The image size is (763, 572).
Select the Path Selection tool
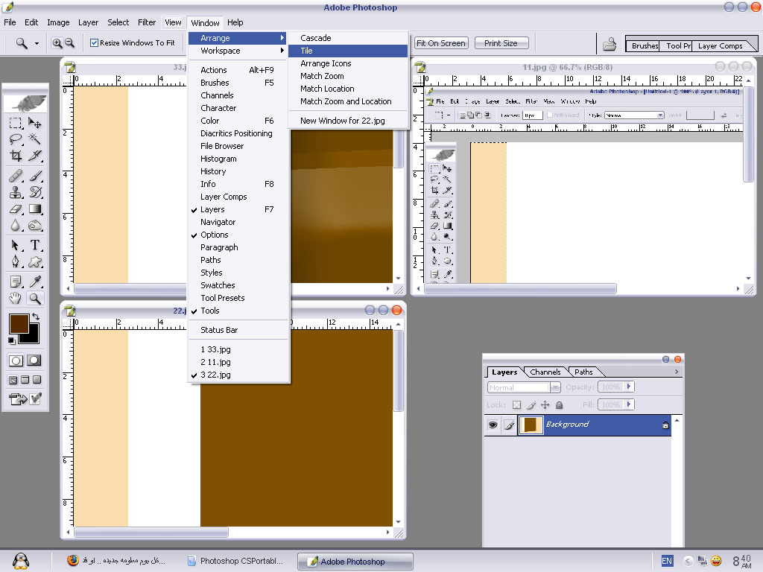pyautogui.click(x=16, y=245)
